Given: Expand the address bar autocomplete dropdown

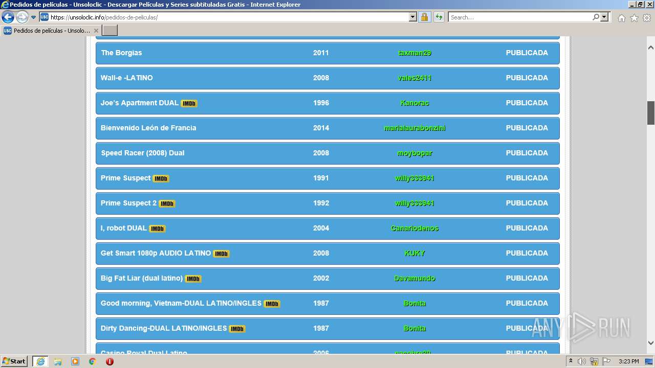Looking at the screenshot, I should tap(413, 17).
